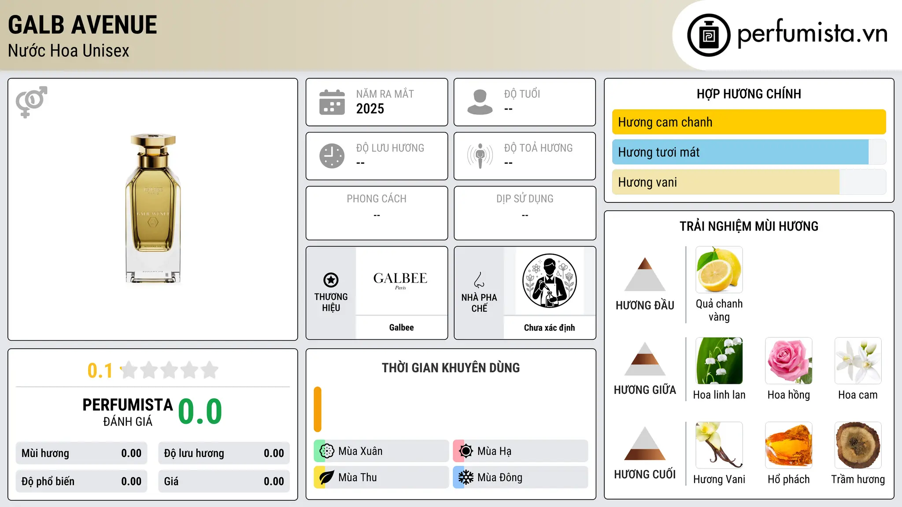The width and height of the screenshot is (902, 507).
Task: Click the Hợp hương chính heading
Action: point(749,94)
